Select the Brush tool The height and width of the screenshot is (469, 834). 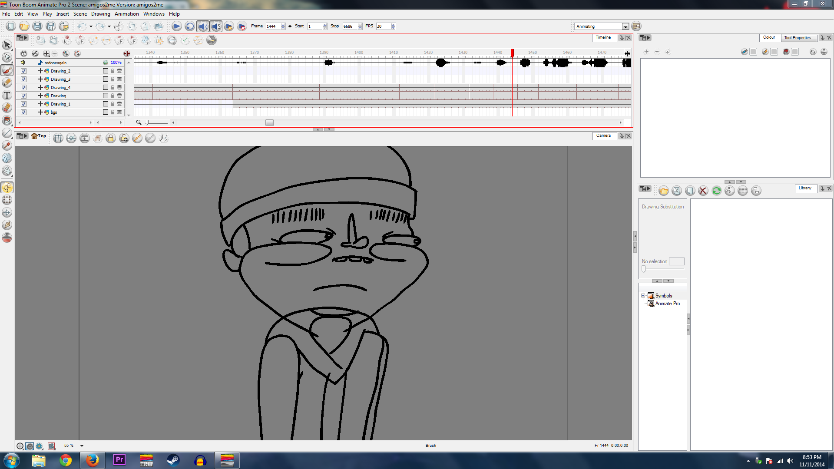pos(7,70)
